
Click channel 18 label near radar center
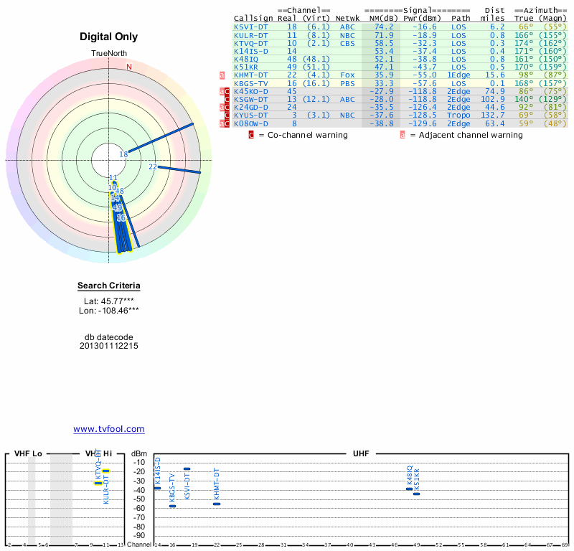(123, 154)
